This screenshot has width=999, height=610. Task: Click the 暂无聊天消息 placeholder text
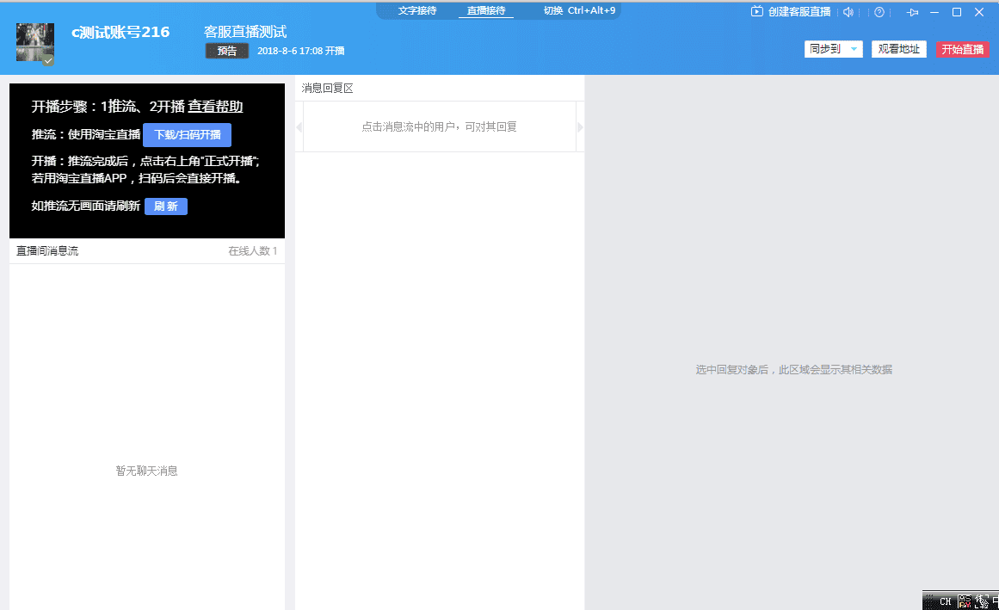(146, 471)
